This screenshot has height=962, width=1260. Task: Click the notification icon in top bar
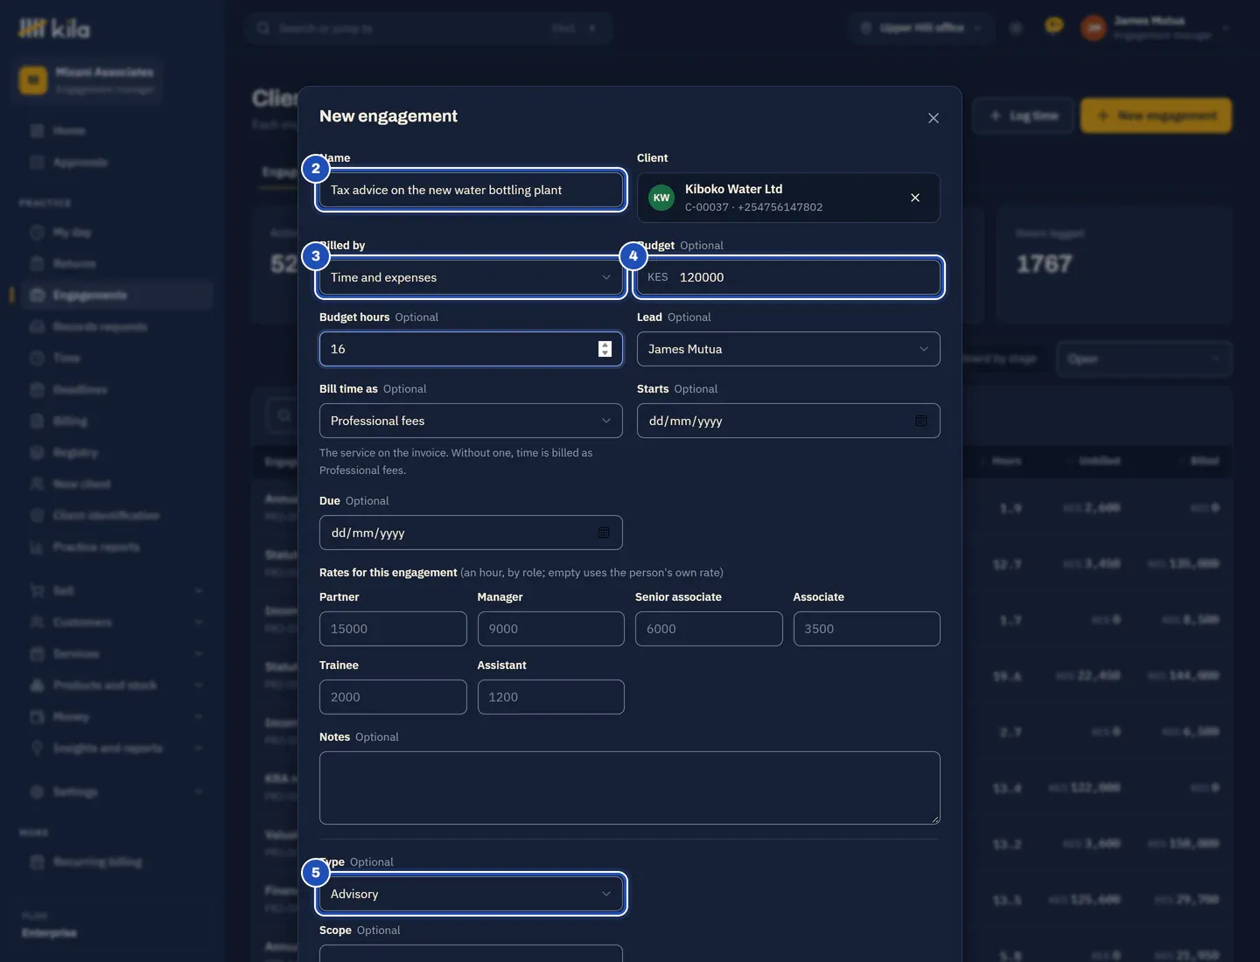coord(1054,26)
